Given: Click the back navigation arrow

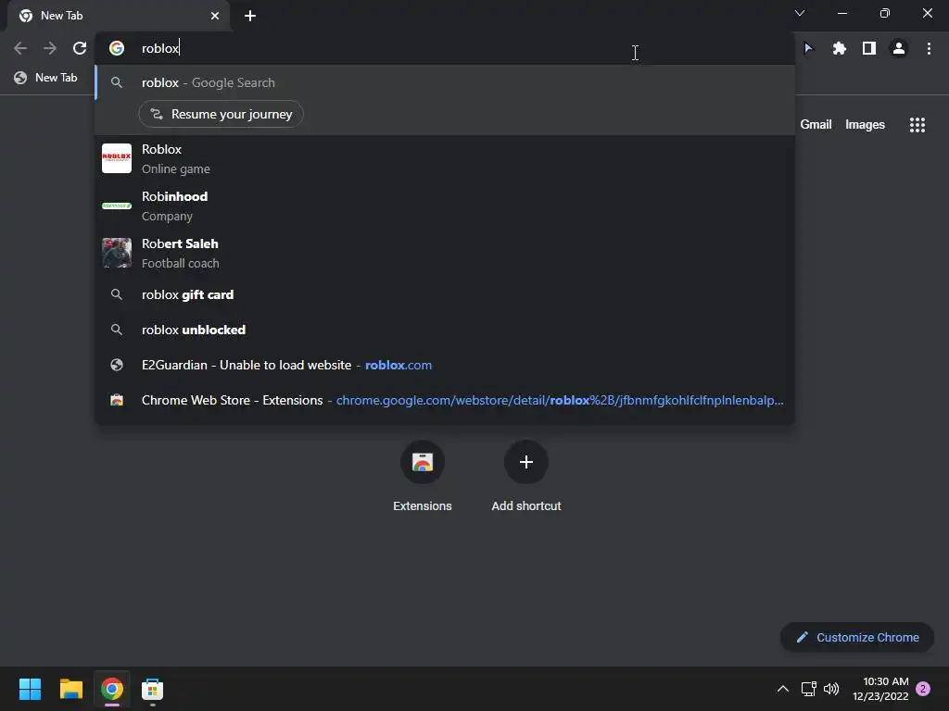Looking at the screenshot, I should (x=20, y=48).
